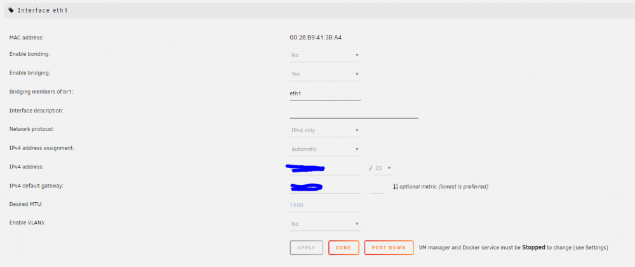Screen dimensions: 635x267
Task: Click the IPv4 address field
Action: (x=325, y=168)
